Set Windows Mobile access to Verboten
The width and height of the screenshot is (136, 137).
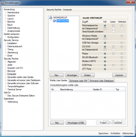[x=122, y=36]
